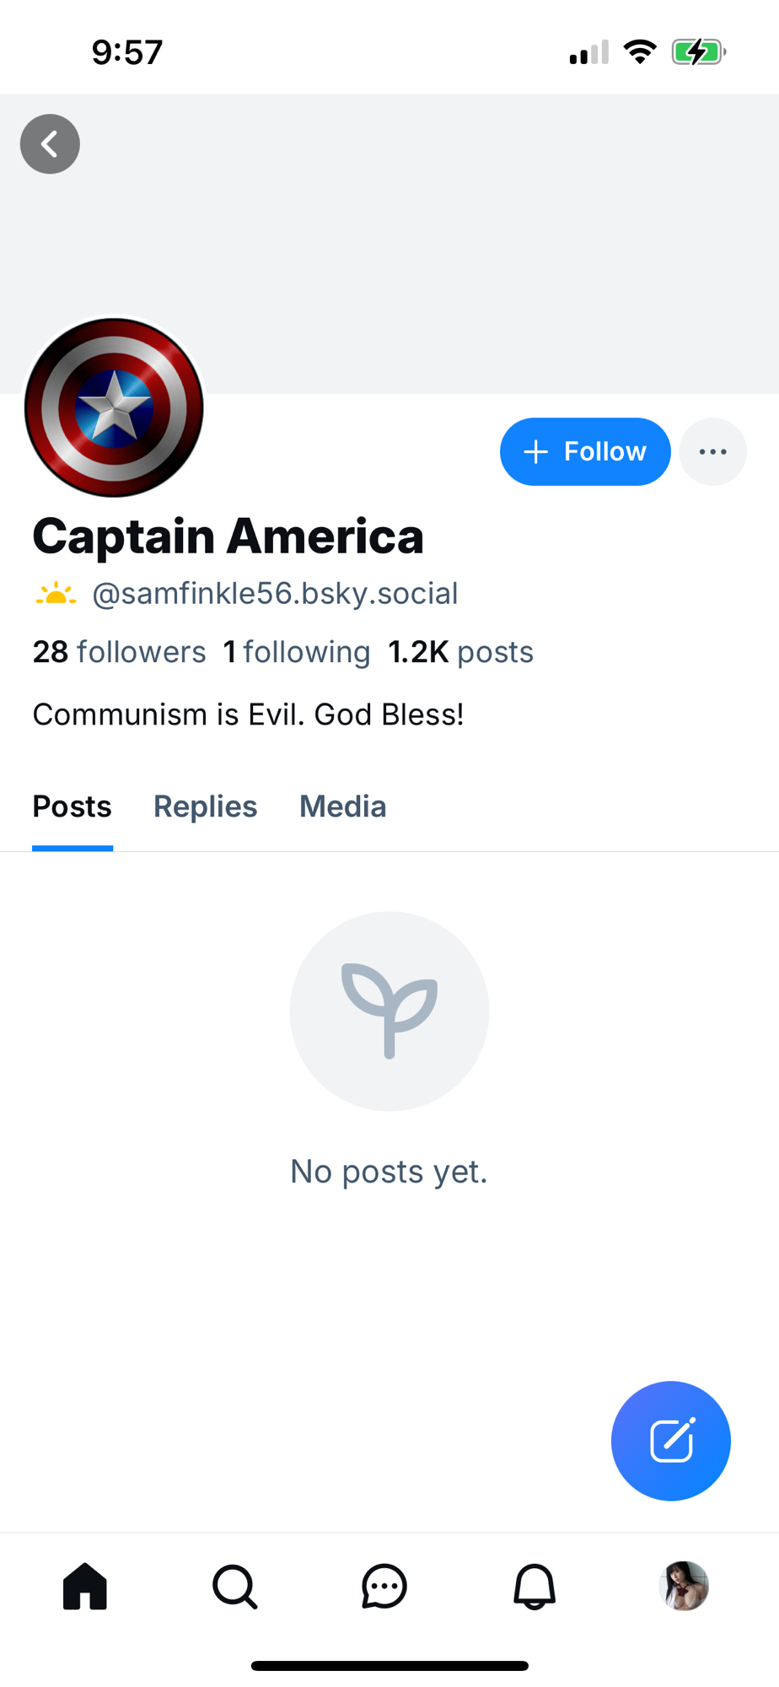This screenshot has height=1687, width=779.
Task: View the 1 following list
Action: point(296,652)
